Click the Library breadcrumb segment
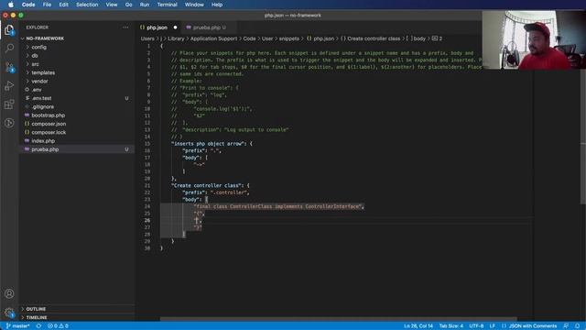The image size is (586, 330). coord(176,38)
